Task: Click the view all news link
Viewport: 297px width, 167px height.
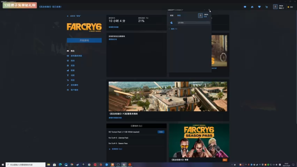Action: (x=115, y=118)
